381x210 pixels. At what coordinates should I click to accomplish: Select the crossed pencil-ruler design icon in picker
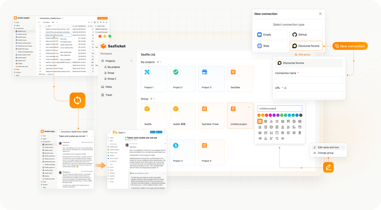(x=277, y=121)
